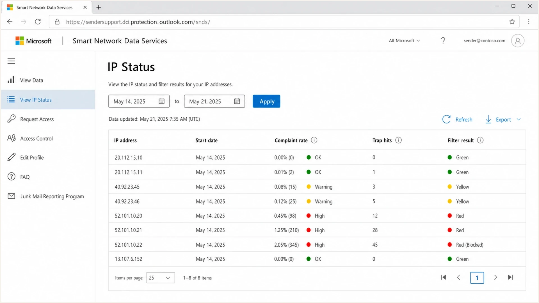Click the Junk Mail envelope icon
Screen dimensions: 539x303
tap(11, 196)
